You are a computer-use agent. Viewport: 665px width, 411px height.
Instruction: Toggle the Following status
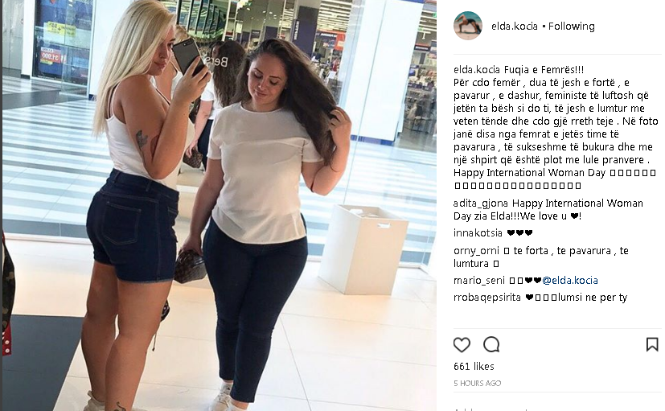(x=571, y=27)
